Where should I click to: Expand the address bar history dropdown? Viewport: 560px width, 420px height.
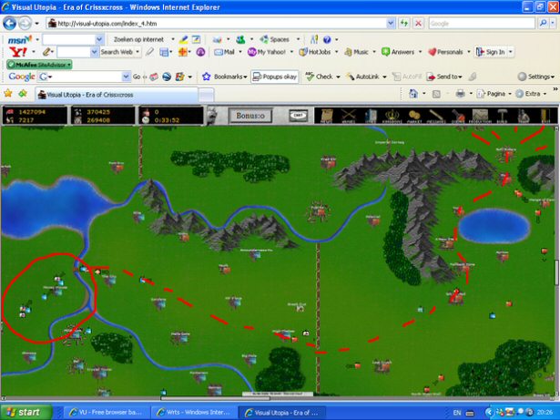(391, 24)
